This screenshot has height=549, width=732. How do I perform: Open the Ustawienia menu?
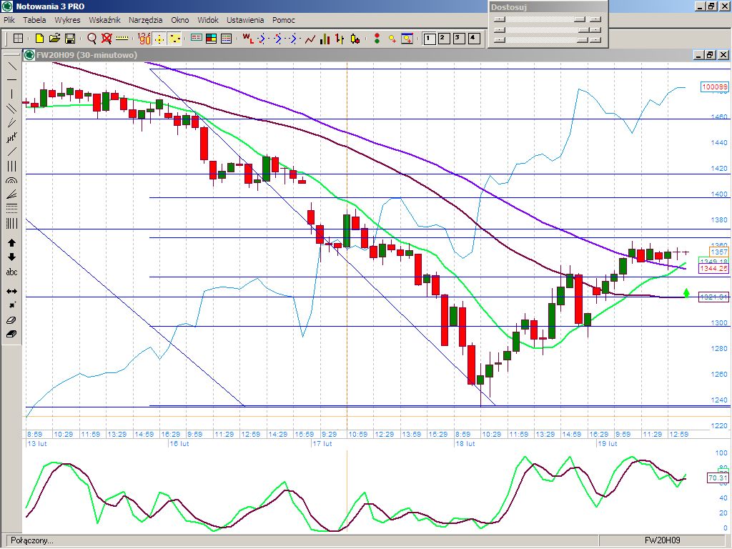[246, 20]
